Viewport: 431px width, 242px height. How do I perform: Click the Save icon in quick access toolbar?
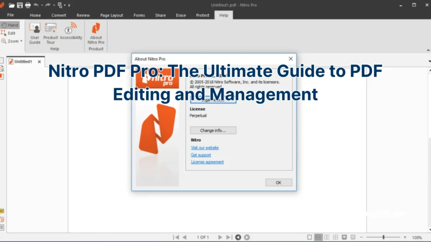coord(20,5)
